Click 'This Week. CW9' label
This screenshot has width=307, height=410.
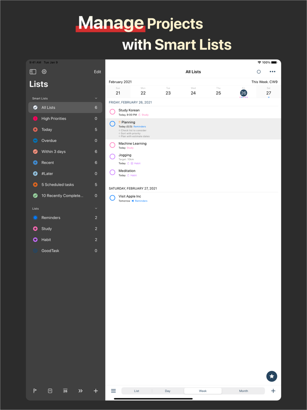pos(264,82)
